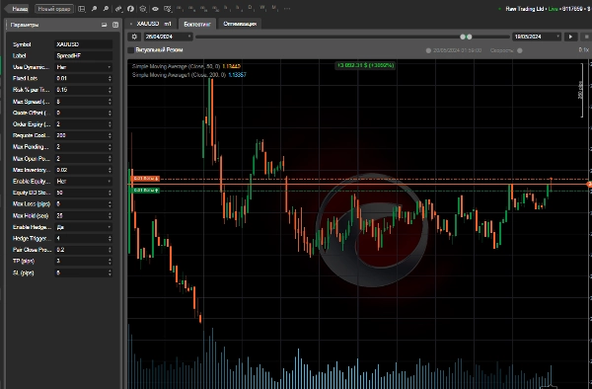
Task: Adjust the Max Open Positions stepper
Action: pyautogui.click(x=110, y=159)
